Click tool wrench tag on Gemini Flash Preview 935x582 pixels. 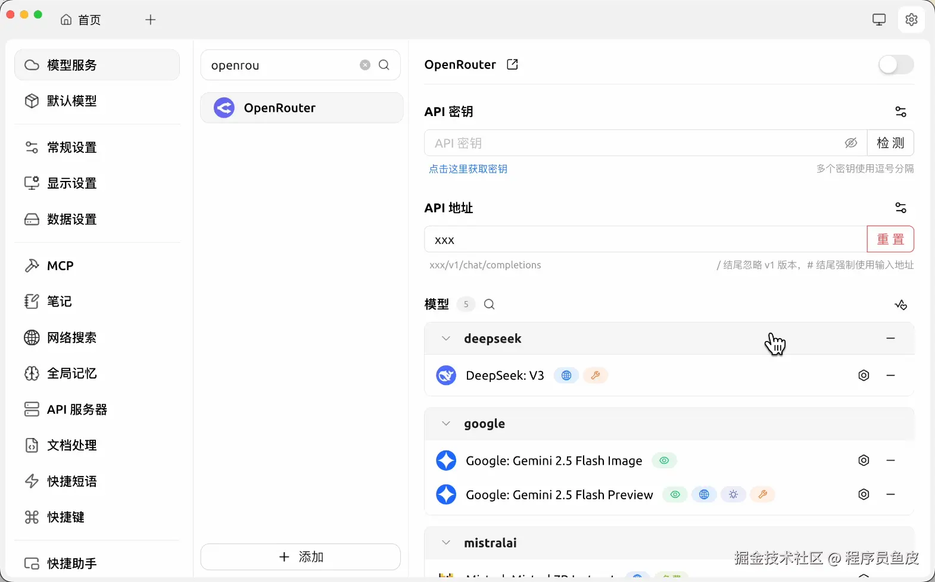click(762, 495)
